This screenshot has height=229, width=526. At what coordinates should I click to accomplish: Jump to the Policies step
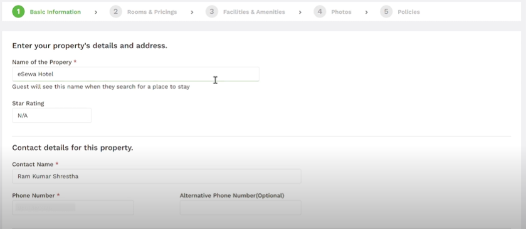(409, 12)
